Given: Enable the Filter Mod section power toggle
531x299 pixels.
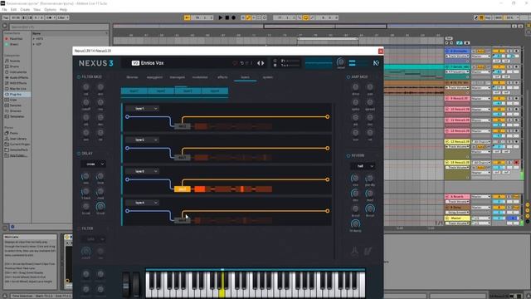Looking at the screenshot, I should pos(79,77).
